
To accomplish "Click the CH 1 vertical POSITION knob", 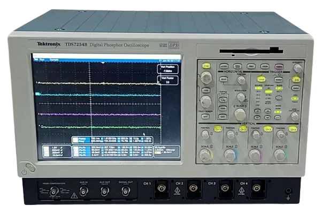I will tap(205, 135).
